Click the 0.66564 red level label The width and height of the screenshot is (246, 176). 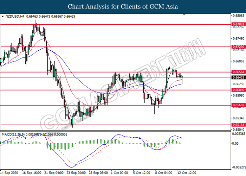pyautogui.click(x=238, y=72)
